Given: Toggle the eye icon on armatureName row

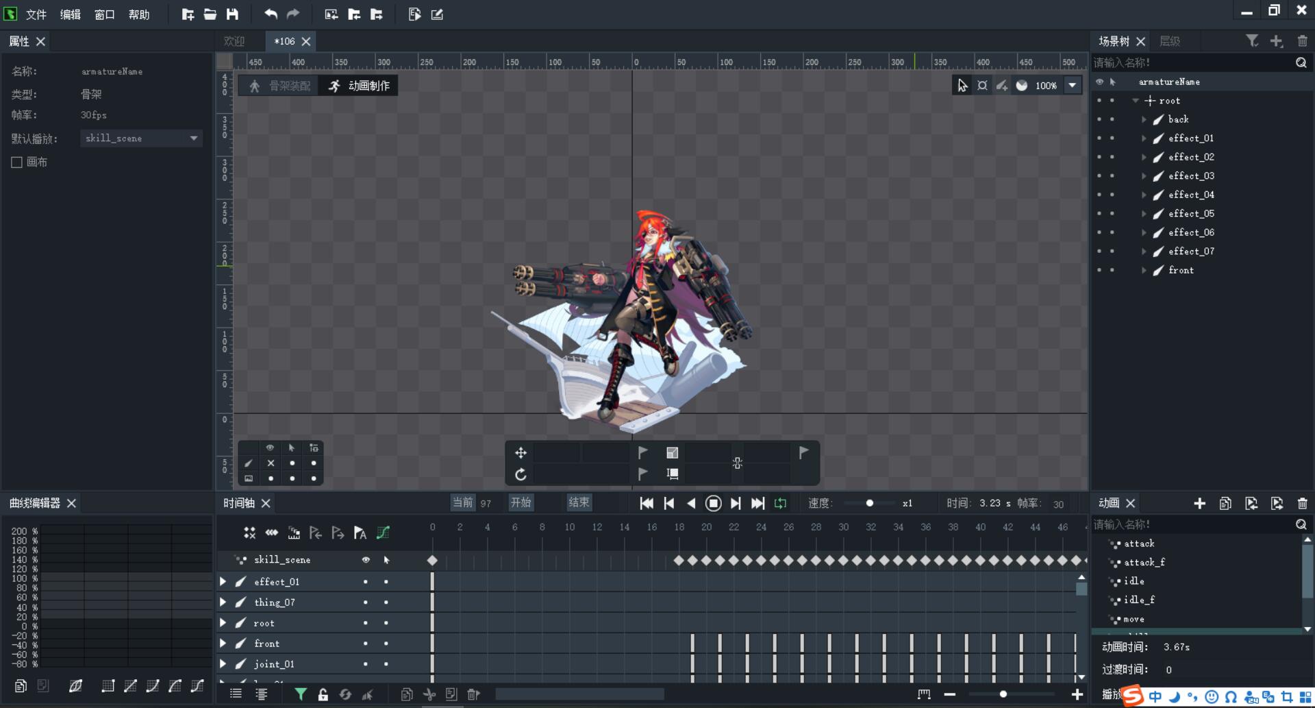Looking at the screenshot, I should (1099, 82).
